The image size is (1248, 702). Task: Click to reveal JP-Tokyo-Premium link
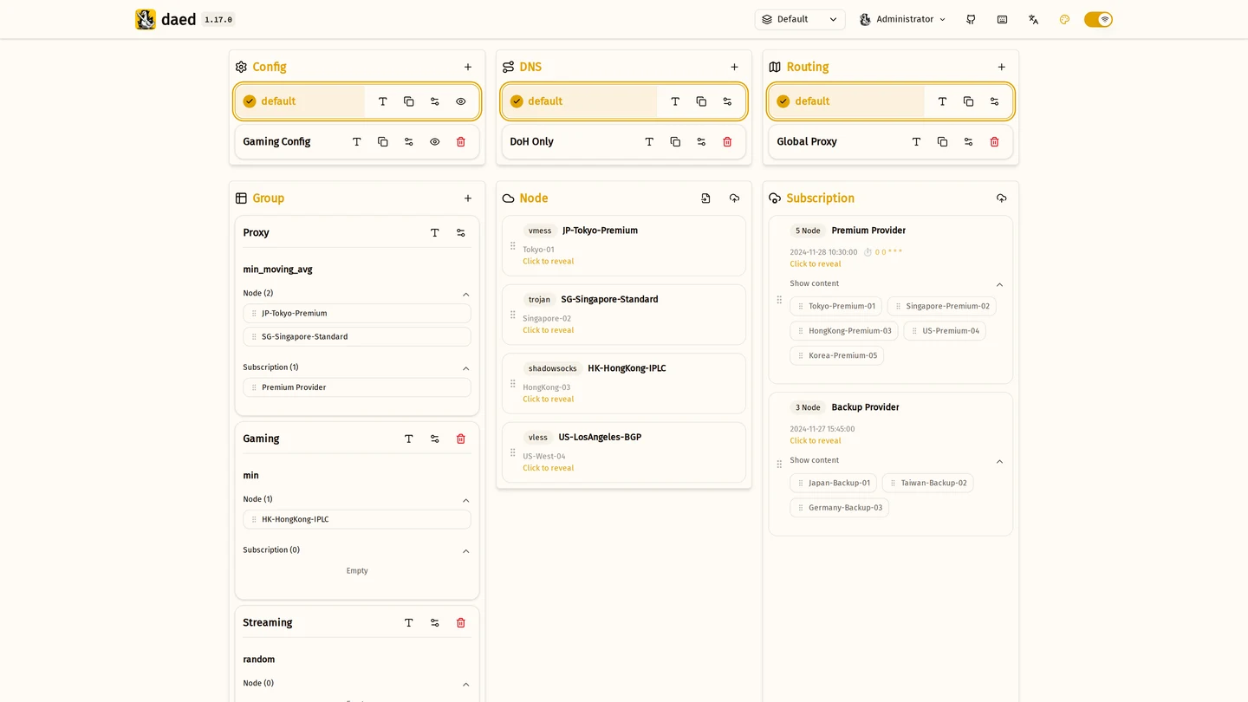pos(548,262)
